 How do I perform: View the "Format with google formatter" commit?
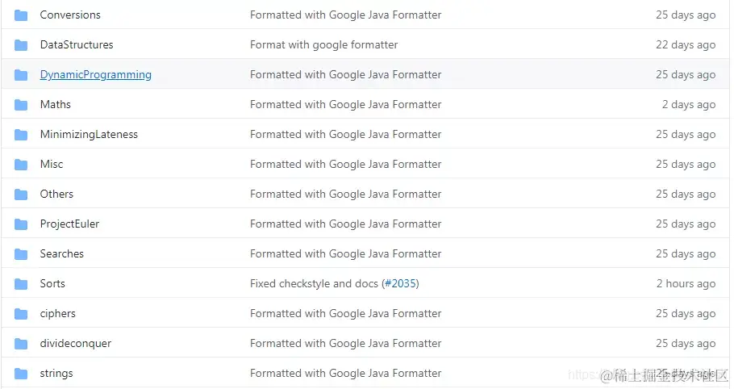coord(323,45)
